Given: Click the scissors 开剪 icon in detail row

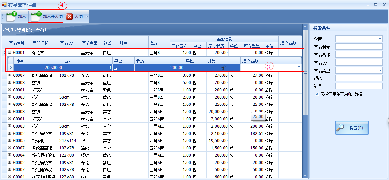Looking at the screenshot, I should 223,68.
